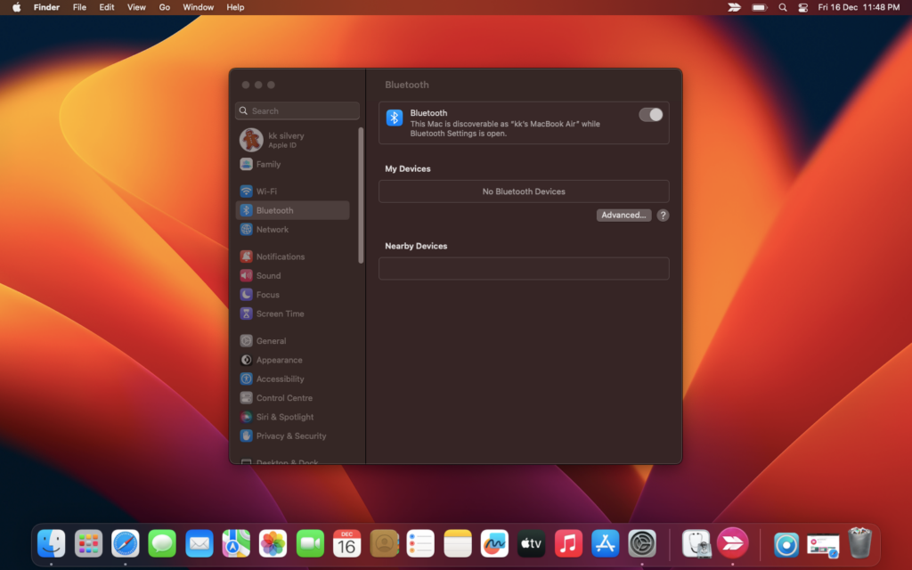The height and width of the screenshot is (570, 912).
Task: Click the date and time in menu bar
Action: [x=859, y=7]
